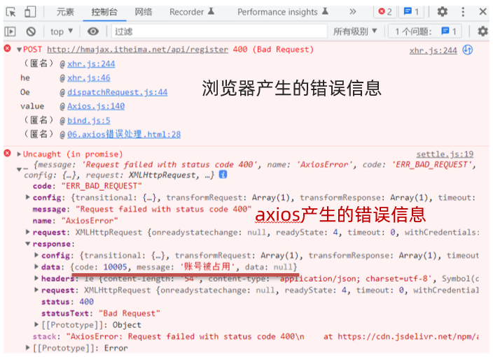Click the replay XHR icon beside xhr.js:244
This screenshot has width=493, height=357.
pos(468,50)
